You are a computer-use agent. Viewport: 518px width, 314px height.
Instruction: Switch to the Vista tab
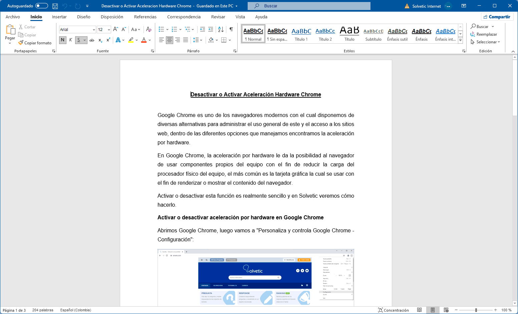[x=240, y=17]
